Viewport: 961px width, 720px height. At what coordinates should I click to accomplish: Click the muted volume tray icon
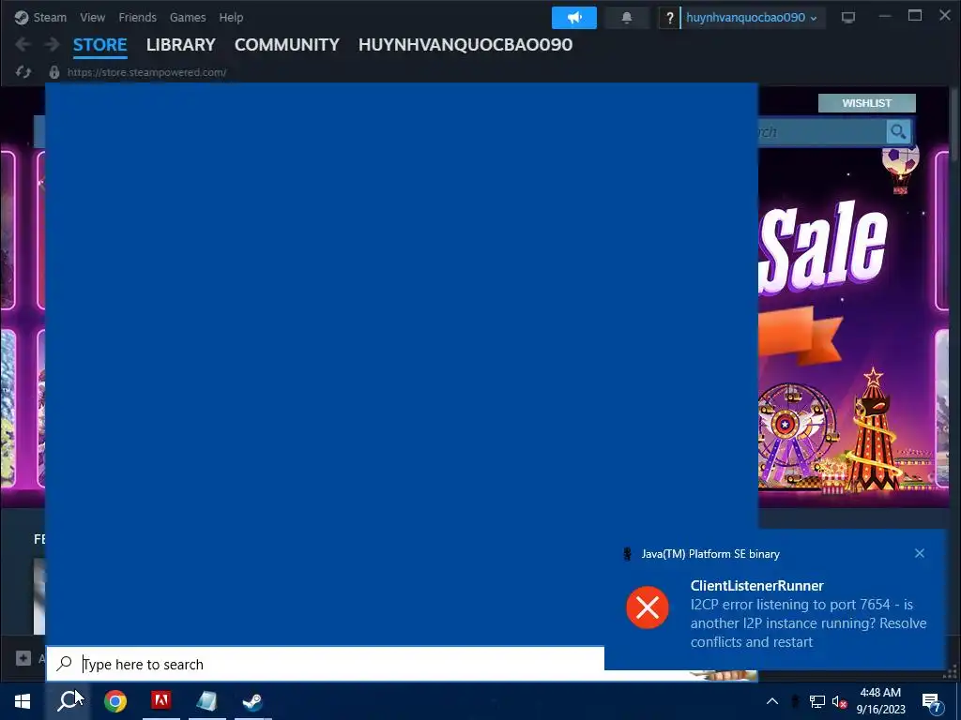coord(839,701)
